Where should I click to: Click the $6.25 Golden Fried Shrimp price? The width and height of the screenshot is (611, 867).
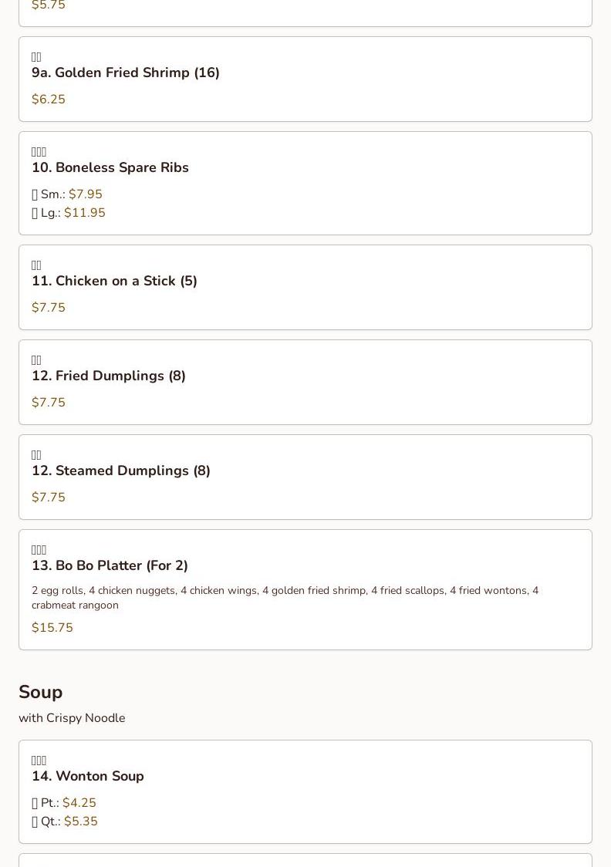49,100
